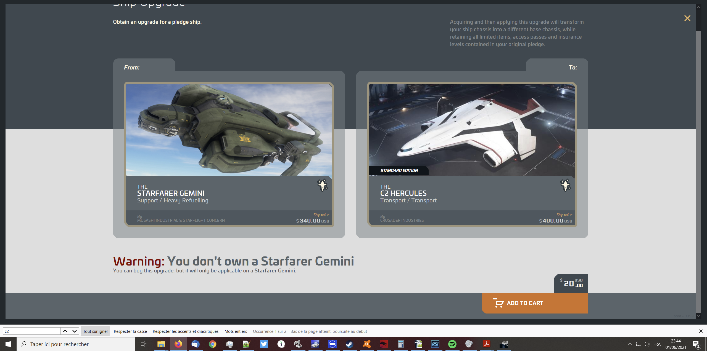Open the RSI Launcher in the taskbar
The height and width of the screenshot is (351, 707).
(x=435, y=344)
